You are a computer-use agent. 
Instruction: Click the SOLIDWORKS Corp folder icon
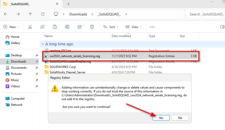point(46,67)
